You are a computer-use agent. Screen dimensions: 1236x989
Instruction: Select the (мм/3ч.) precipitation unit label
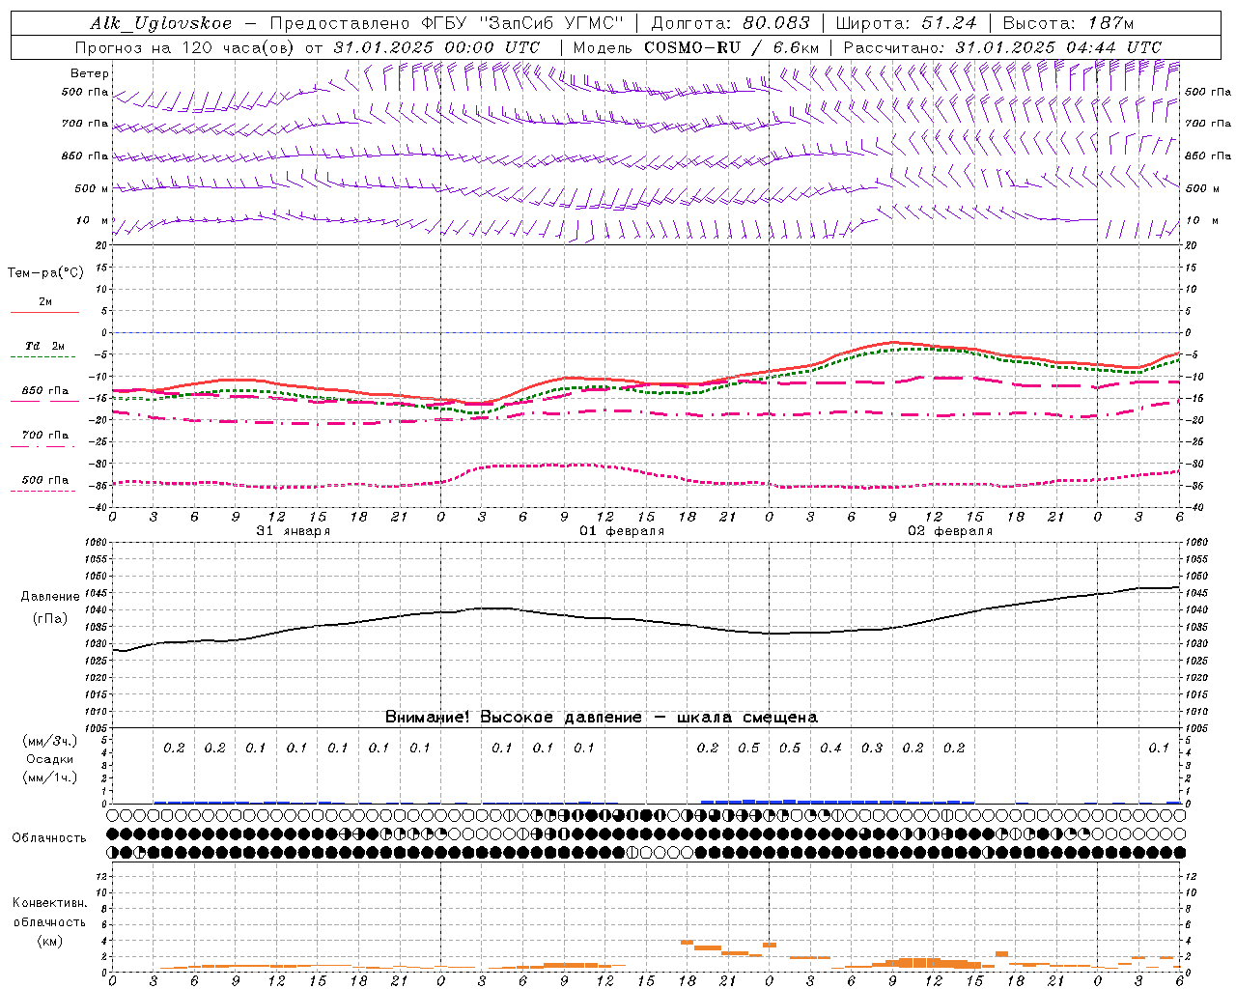tap(50, 741)
